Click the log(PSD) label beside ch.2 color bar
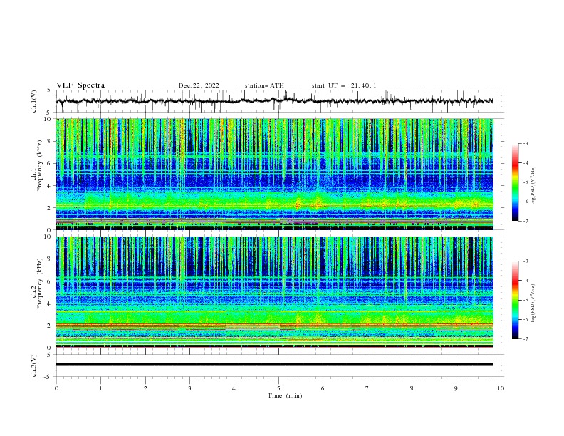Image resolution: width=564 pixels, height=436 pixels. click(533, 303)
